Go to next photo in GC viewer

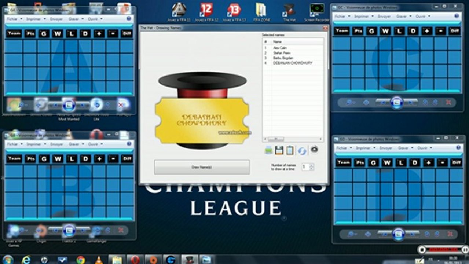click(411, 102)
